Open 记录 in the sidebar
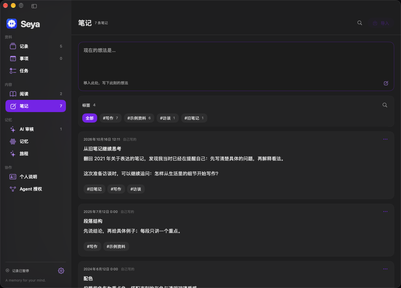This screenshot has width=401, height=288. point(36,46)
